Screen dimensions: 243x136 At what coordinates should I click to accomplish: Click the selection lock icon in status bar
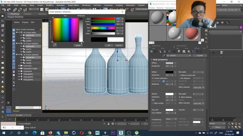pos(109,124)
